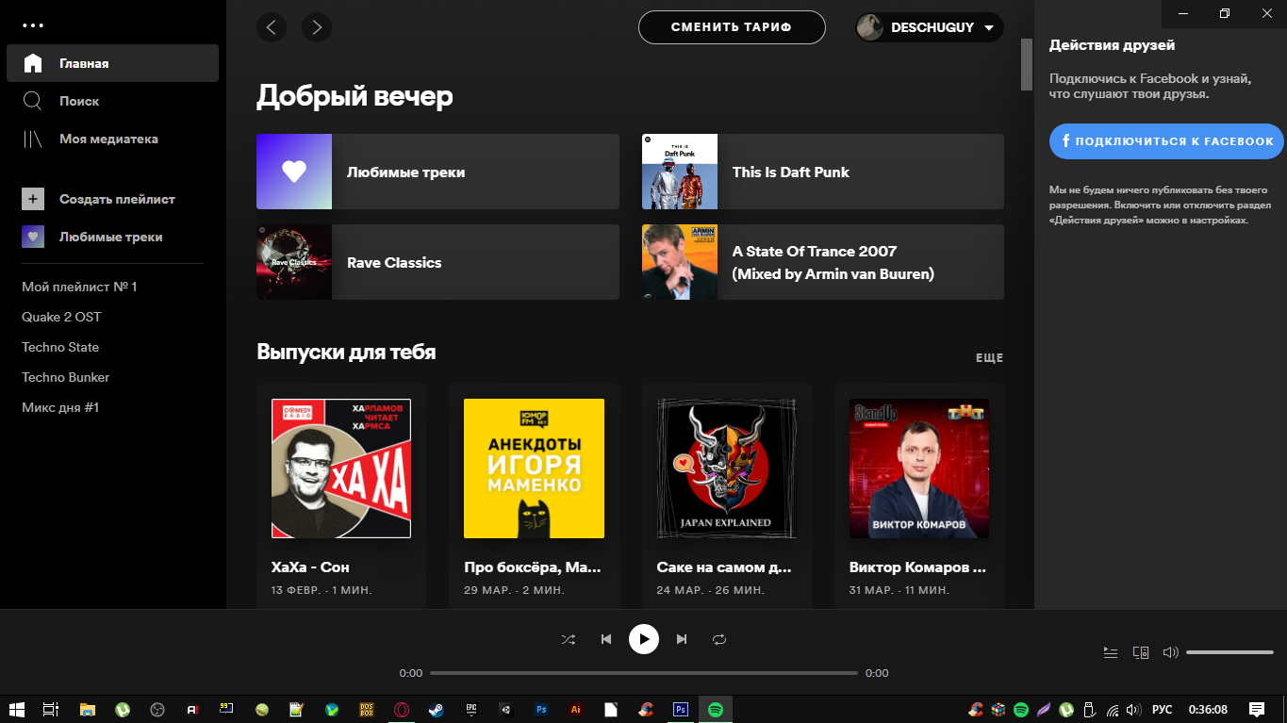The image size is (1287, 723).
Task: Mute with the player speaker icon
Action: pos(1171,652)
